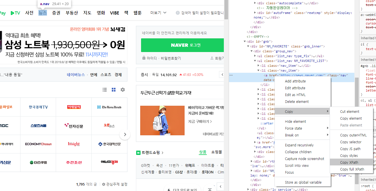Open ECONOMYChosun press logo
Image resolution: width=376 pixels, height=191 pixels.
[38, 144]
